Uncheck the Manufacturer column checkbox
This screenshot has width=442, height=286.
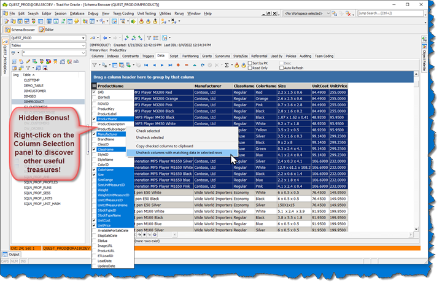tap(94, 134)
